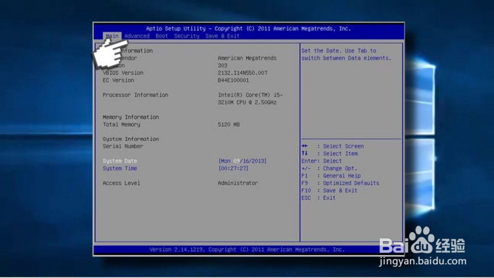This screenshot has width=494, height=278.
Task: Click the +/- Change Opt. hint
Action: point(329,168)
